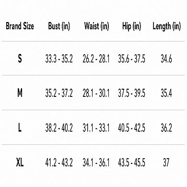Click the L size row label

pos(20,128)
